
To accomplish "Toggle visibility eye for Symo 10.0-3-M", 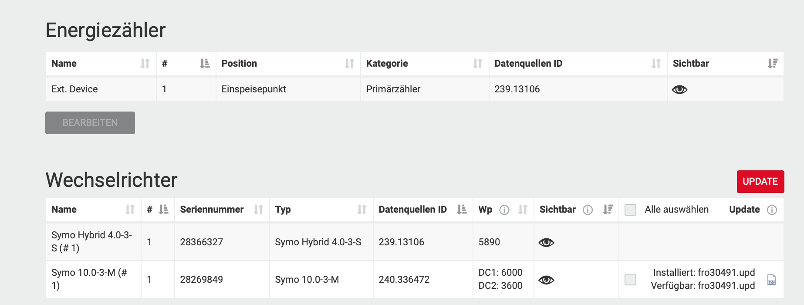I will 546,280.
